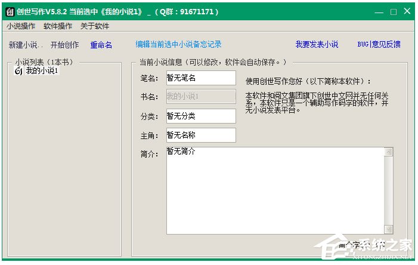
Task: Click the 笔名: label
Action: pyautogui.click(x=149, y=78)
